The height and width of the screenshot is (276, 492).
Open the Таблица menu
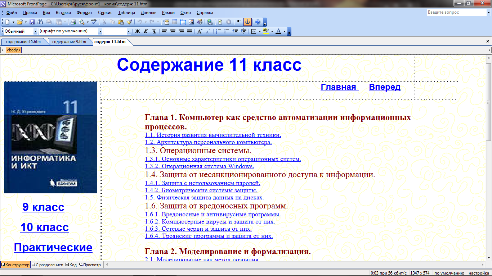[x=126, y=13]
